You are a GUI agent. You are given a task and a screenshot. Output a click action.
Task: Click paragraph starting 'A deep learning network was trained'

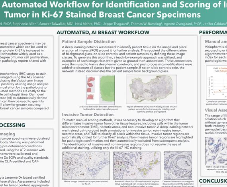127,59
